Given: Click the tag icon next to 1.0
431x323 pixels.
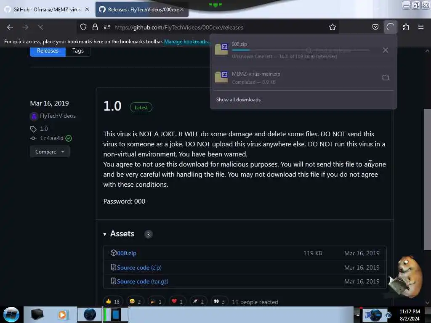Looking at the screenshot, I should (33, 129).
